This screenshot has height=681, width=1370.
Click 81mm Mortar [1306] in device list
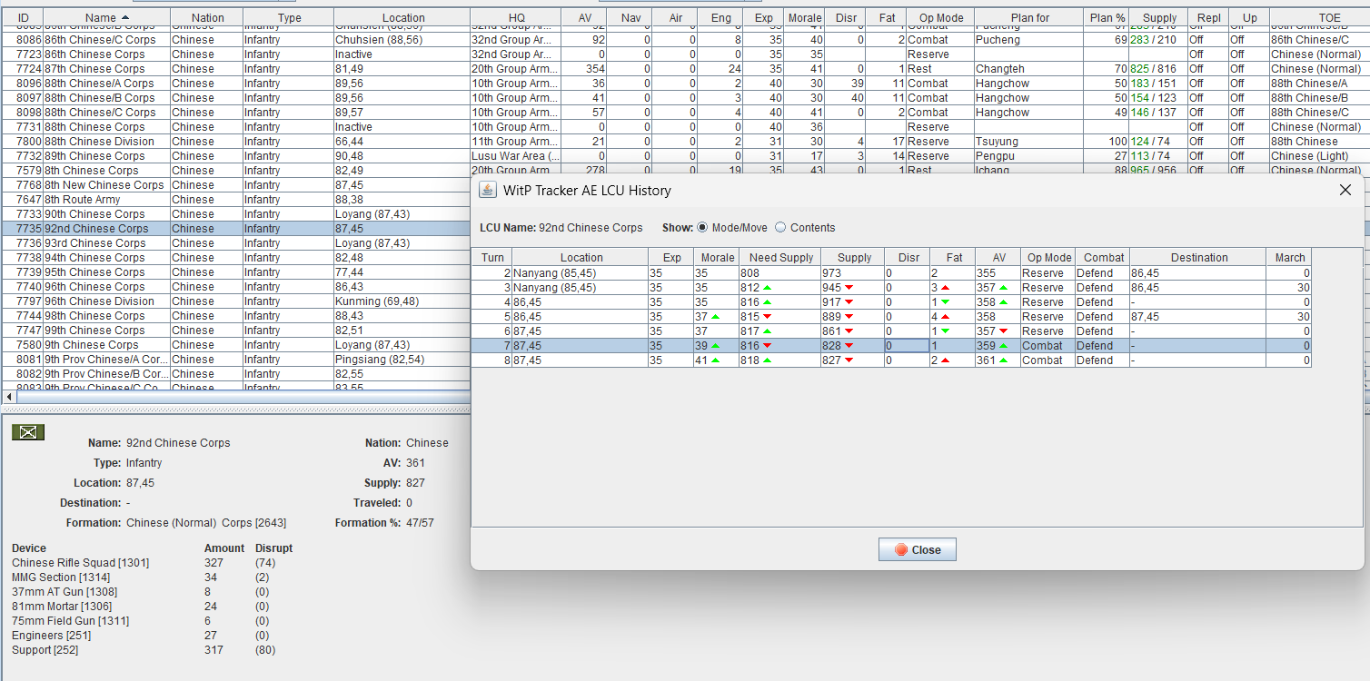tap(64, 607)
